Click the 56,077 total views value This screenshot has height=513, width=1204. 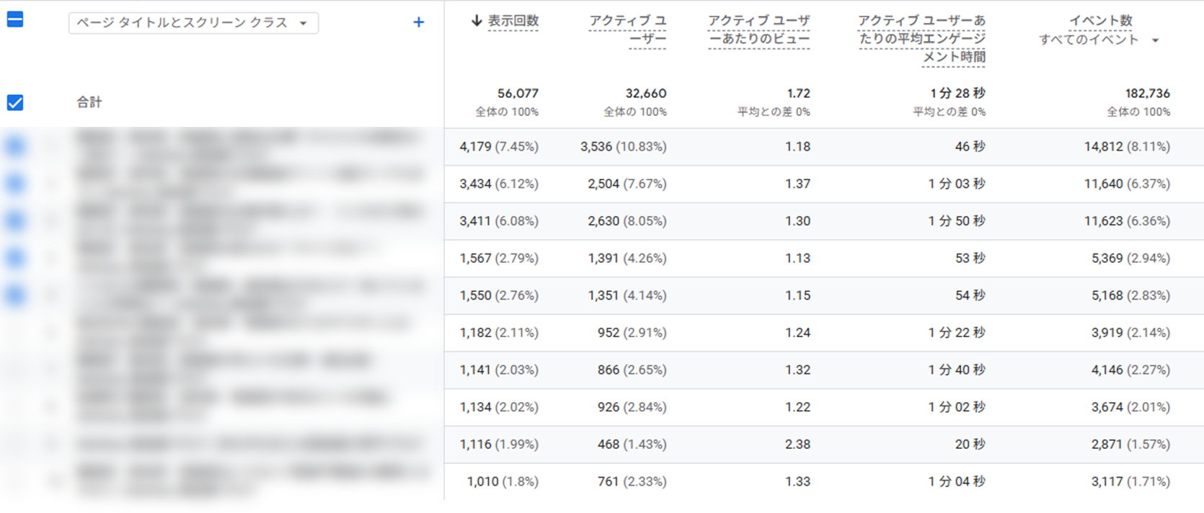[518, 94]
